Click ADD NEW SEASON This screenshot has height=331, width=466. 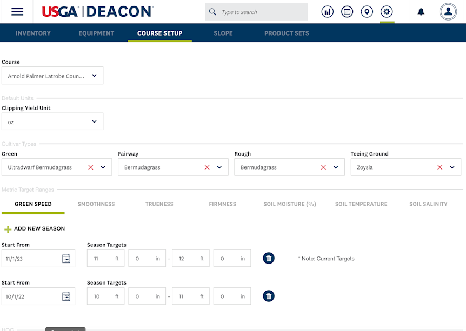coord(34,229)
